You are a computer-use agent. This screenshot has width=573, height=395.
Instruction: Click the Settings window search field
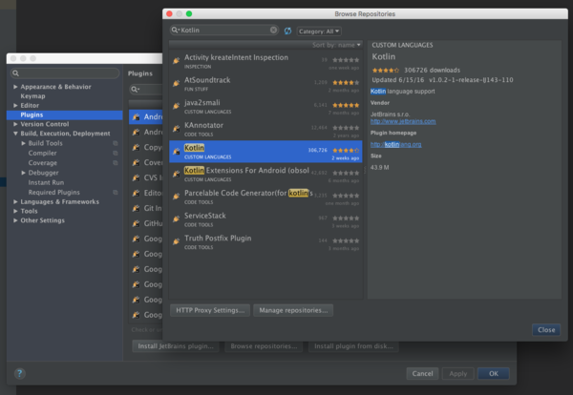click(65, 73)
